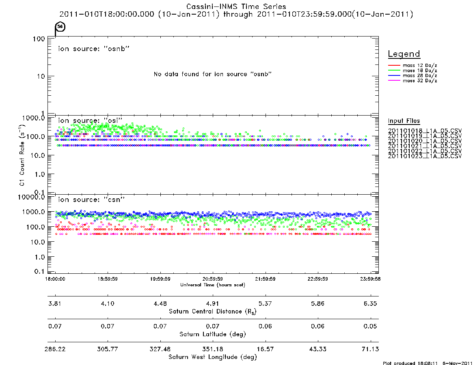Click the "No data found" message text
The width and height of the screenshot is (473, 365).
[213, 74]
